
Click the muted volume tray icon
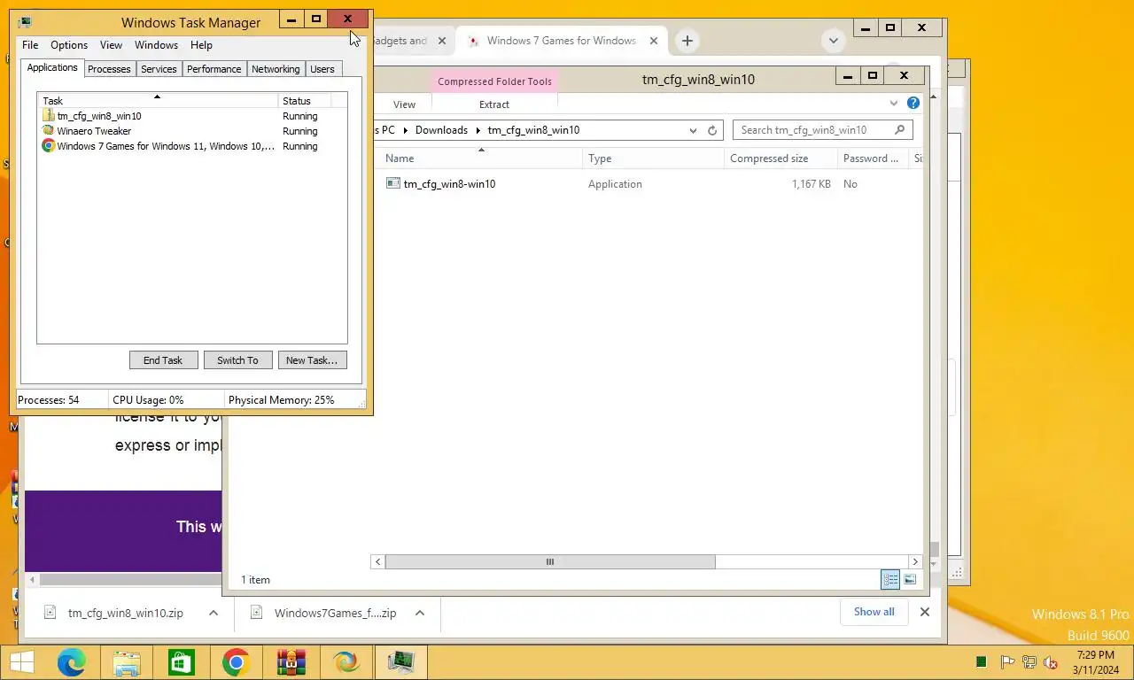click(1051, 662)
